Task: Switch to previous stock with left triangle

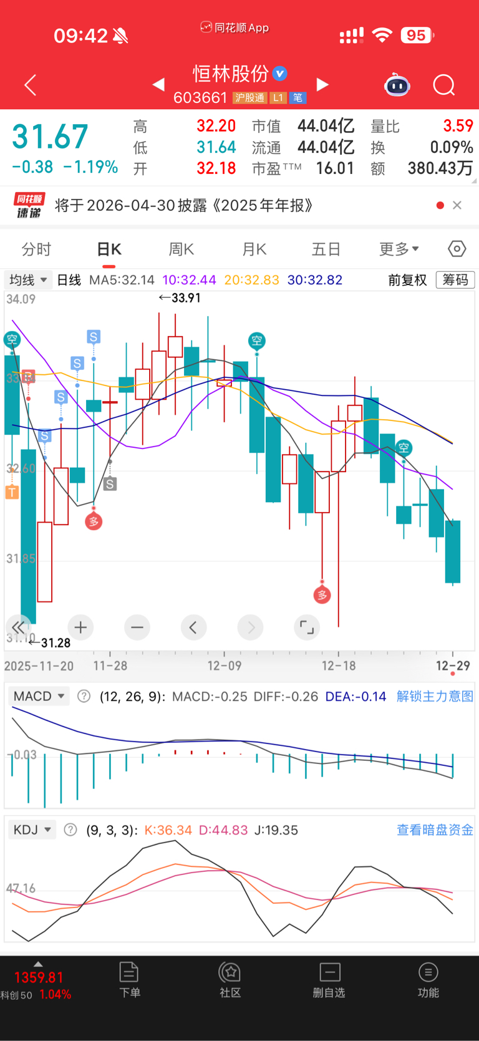Action: click(158, 84)
